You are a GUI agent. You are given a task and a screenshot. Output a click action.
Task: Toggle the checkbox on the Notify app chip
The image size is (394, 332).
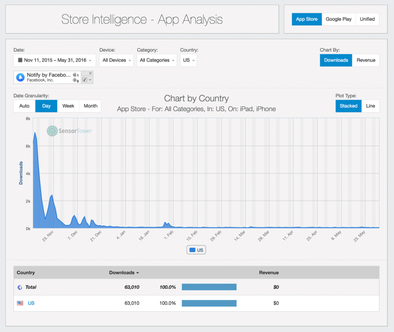[x=85, y=80]
